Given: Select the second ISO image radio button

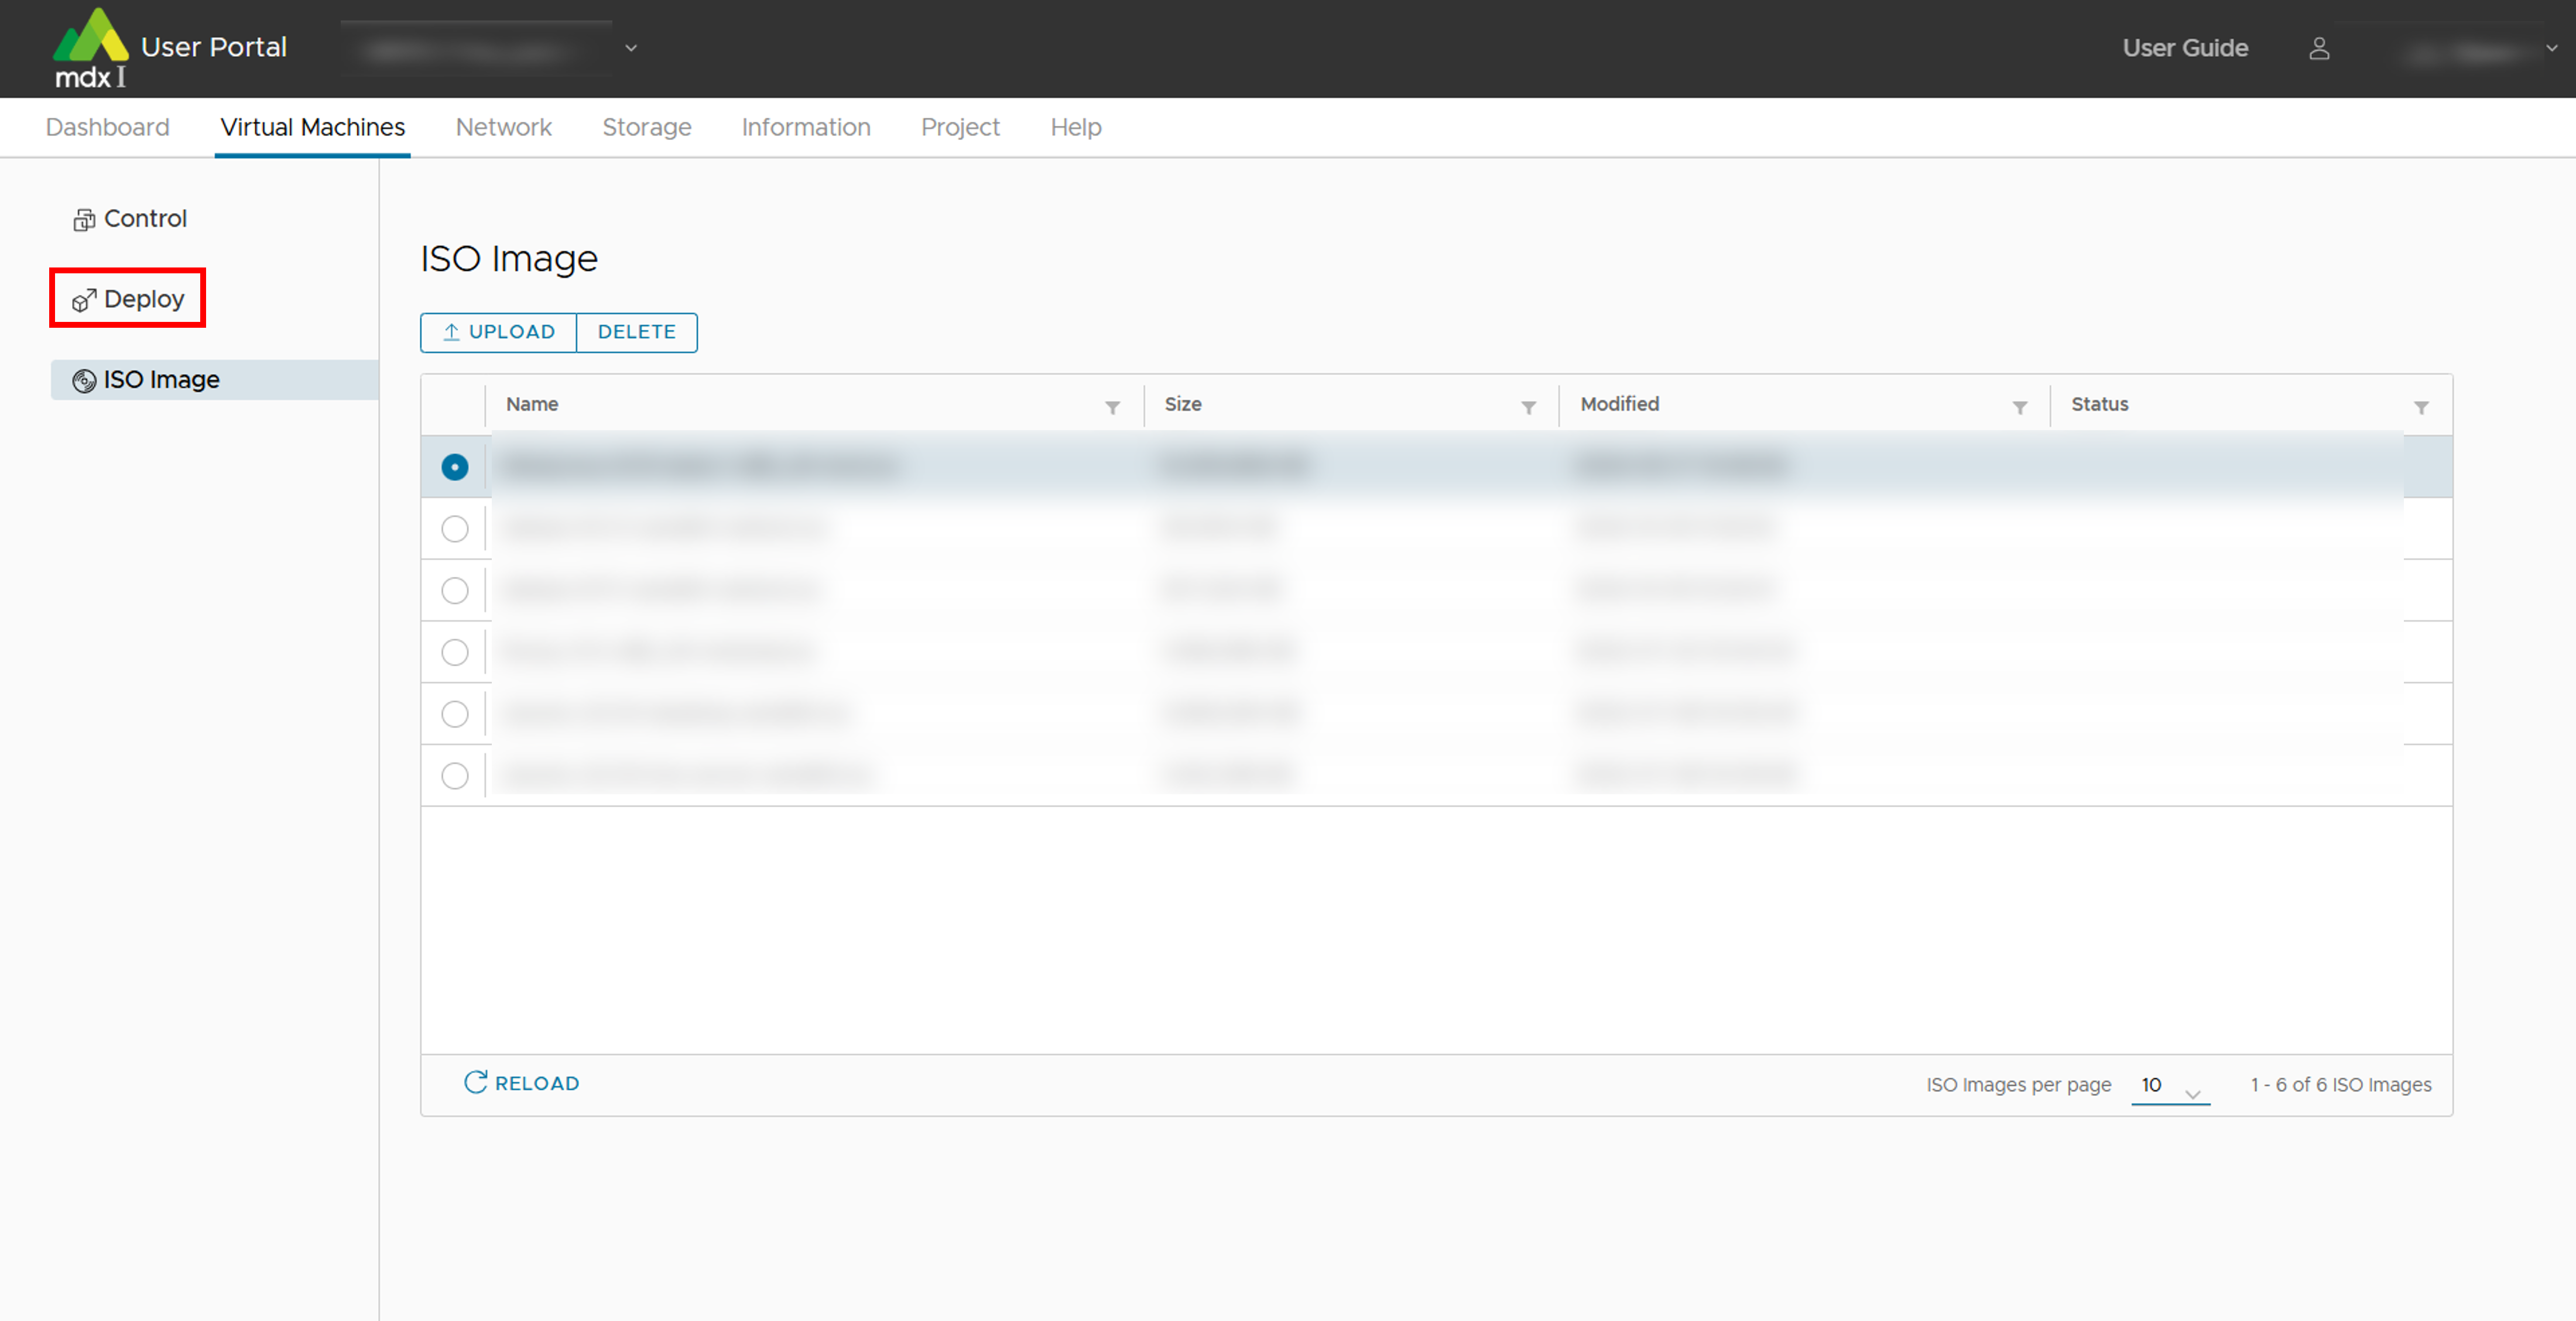Looking at the screenshot, I should click(455, 529).
